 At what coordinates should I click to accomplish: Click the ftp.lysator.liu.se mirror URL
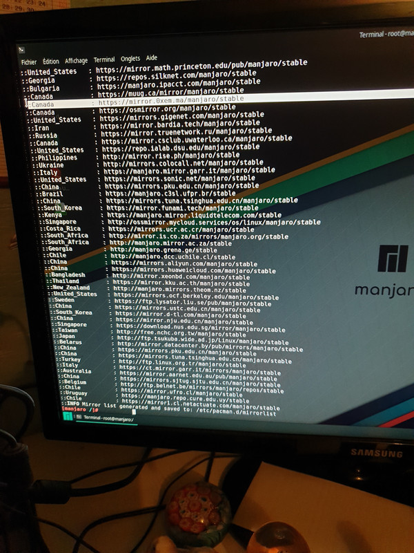(193, 303)
